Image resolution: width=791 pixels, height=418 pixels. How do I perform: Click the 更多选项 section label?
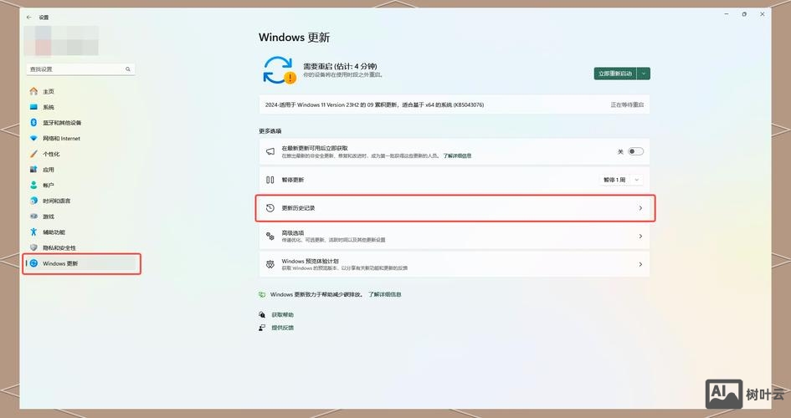pos(270,131)
